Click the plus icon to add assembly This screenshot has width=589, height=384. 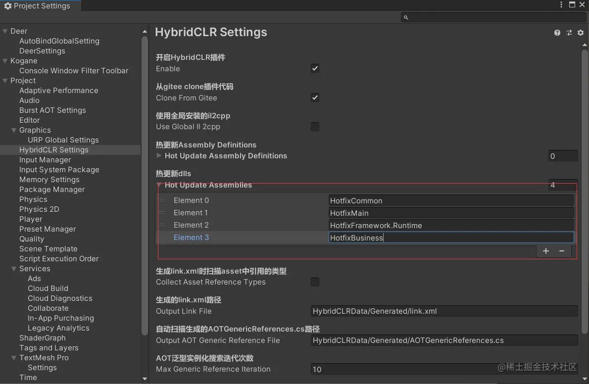pos(546,251)
